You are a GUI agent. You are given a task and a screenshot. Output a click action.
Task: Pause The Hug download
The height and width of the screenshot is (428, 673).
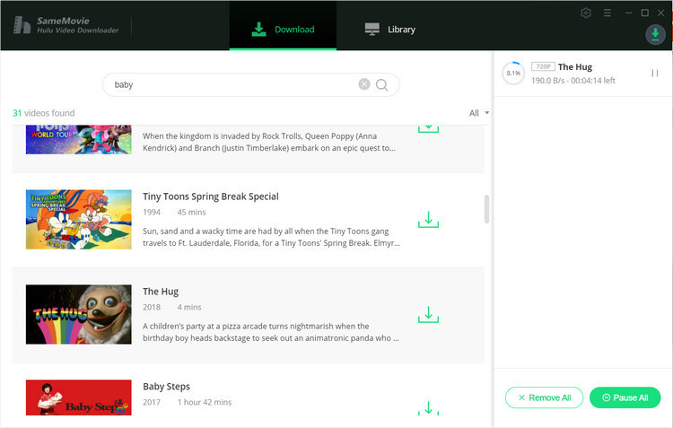[654, 74]
